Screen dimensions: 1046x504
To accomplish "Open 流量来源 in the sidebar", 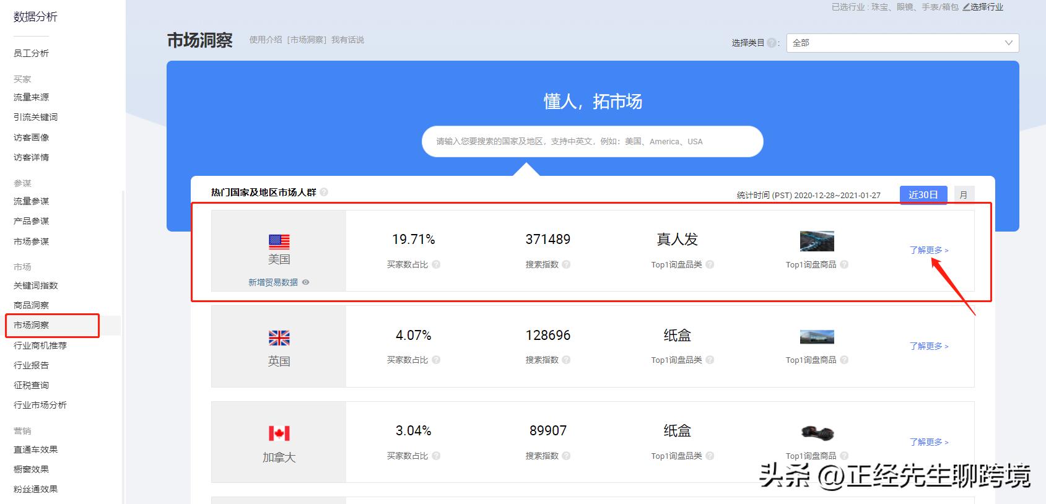I will (x=31, y=97).
